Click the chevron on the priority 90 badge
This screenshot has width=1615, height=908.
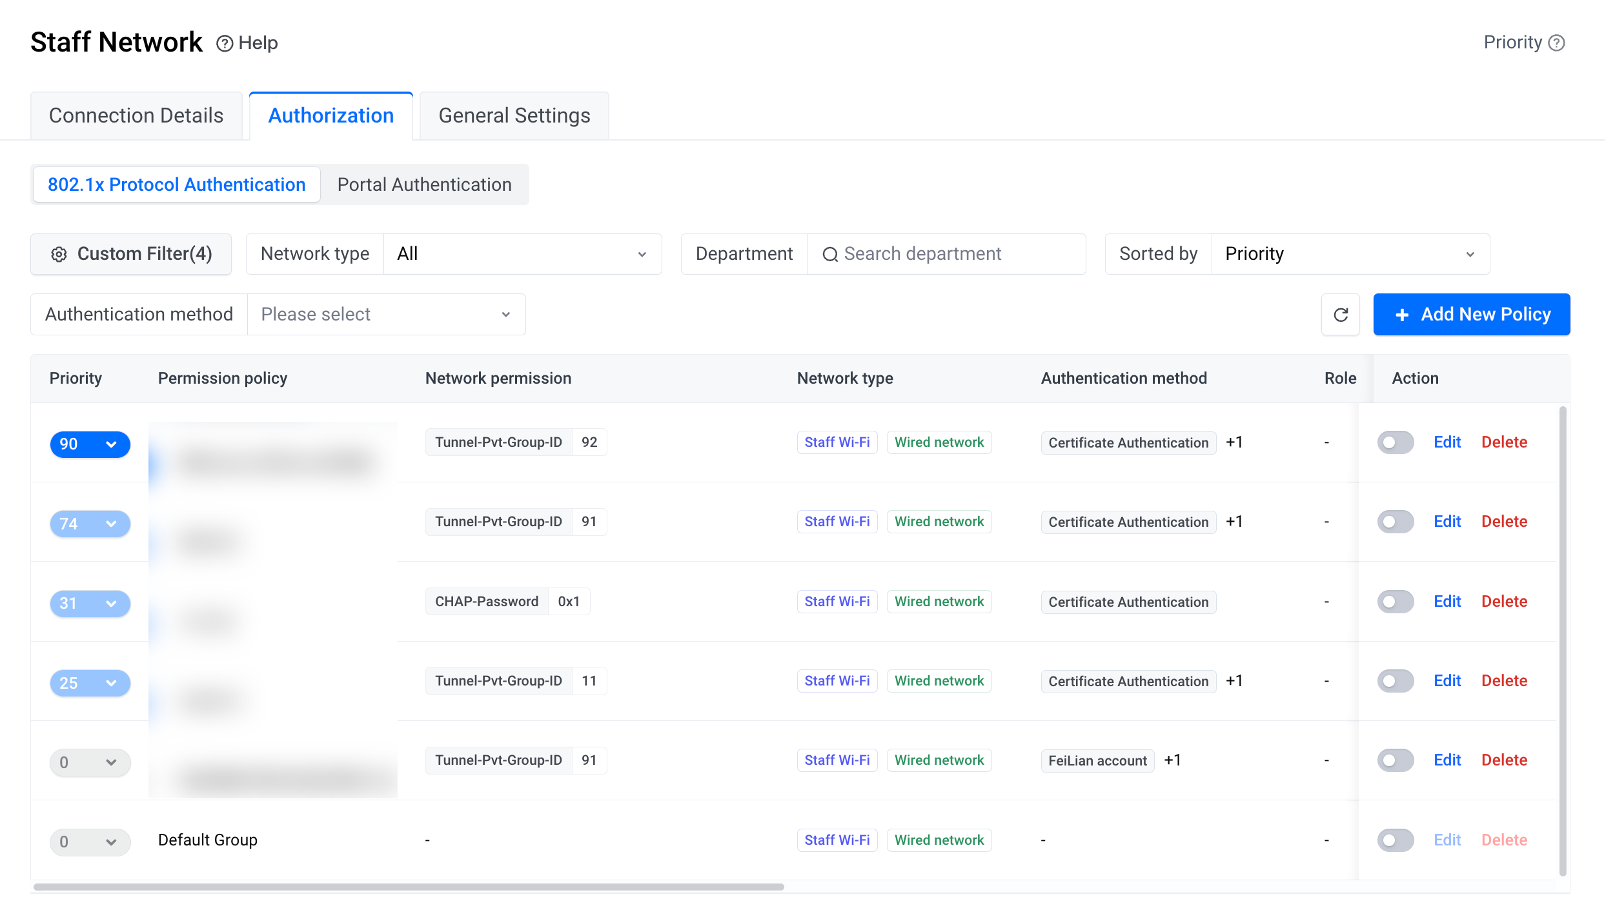(111, 444)
